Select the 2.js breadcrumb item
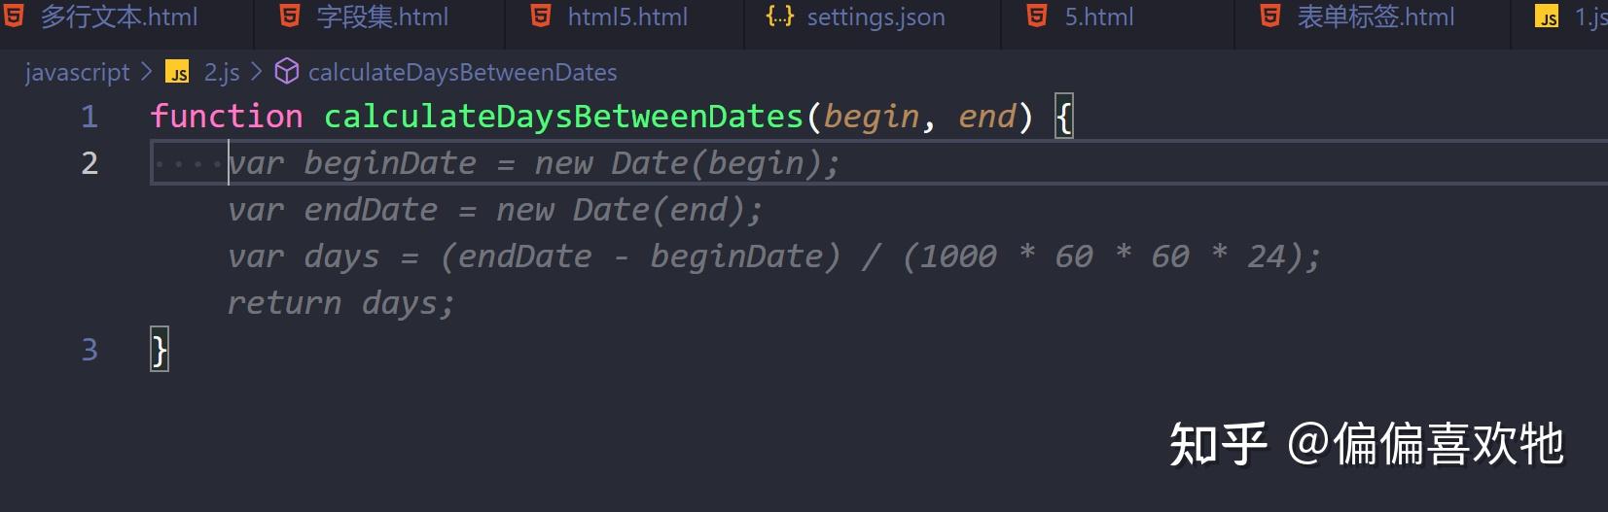1608x512 pixels. click(222, 73)
